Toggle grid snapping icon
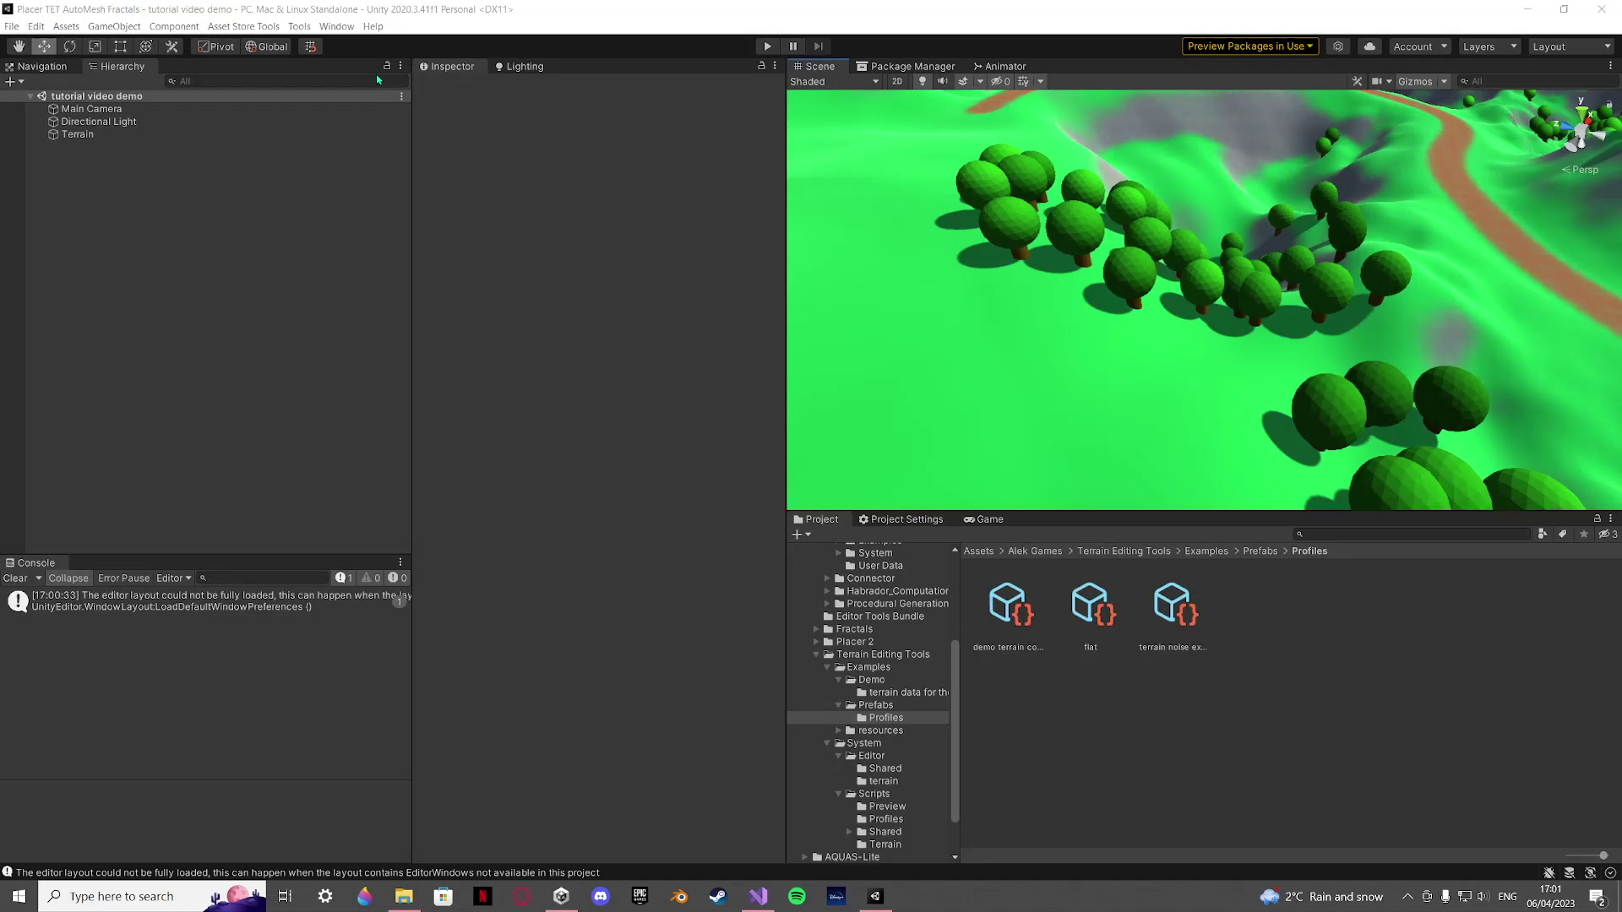The width and height of the screenshot is (1622, 912). (310, 46)
